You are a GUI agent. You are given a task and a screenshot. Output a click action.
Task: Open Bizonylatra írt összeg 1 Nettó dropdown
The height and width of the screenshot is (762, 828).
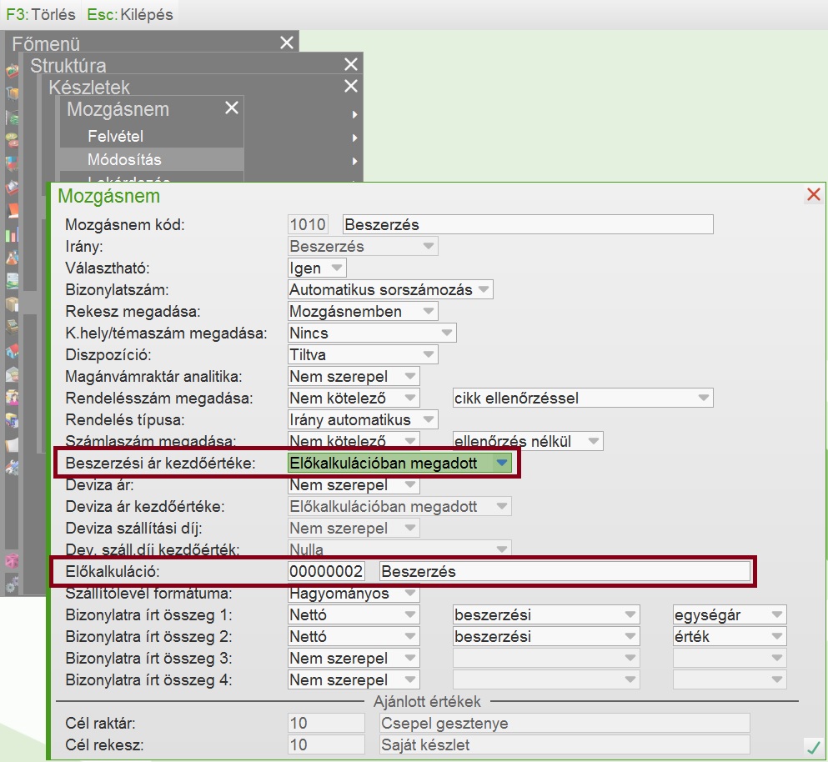pos(354,614)
